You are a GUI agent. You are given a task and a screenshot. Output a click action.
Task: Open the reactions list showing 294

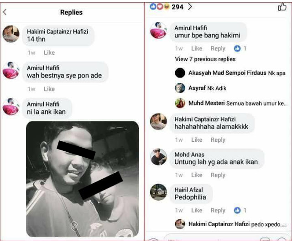[171, 7]
